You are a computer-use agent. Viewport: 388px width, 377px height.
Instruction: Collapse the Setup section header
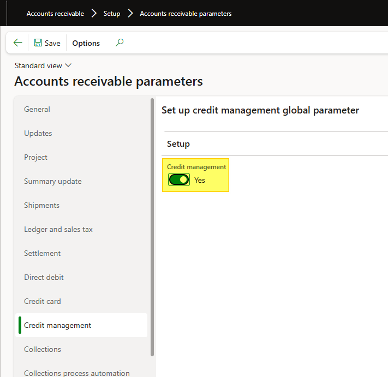[x=178, y=144]
